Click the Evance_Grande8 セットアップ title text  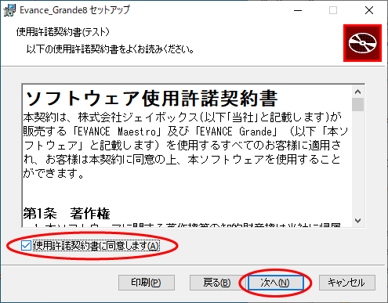[x=74, y=10]
